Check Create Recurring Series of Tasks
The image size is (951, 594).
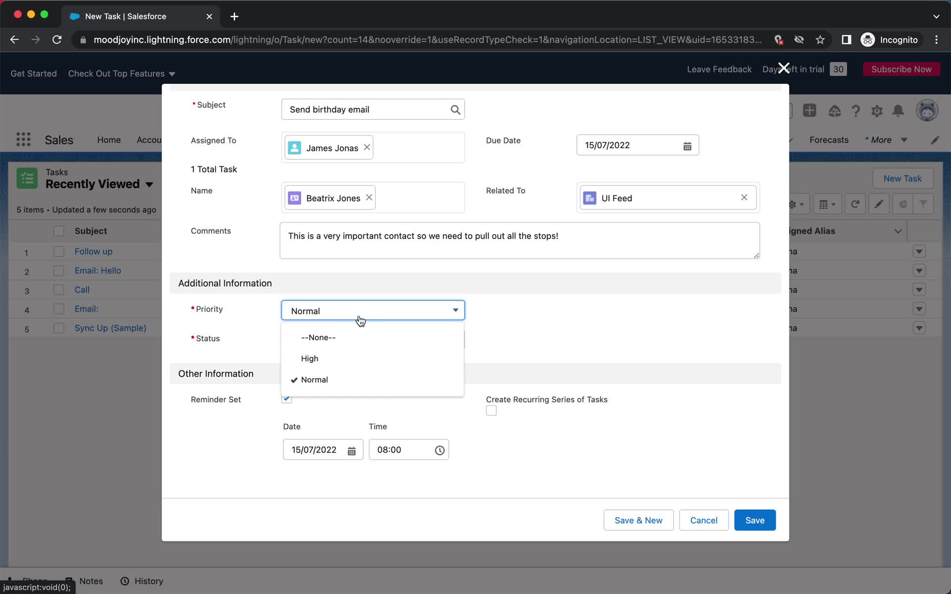(x=491, y=411)
